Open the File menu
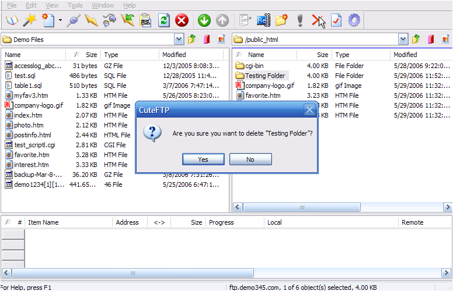 coord(12,5)
